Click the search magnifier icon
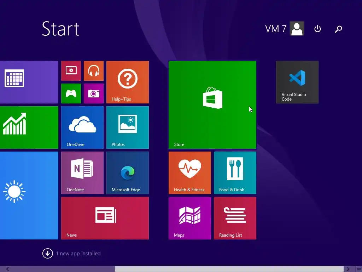The image size is (362, 272). point(338,29)
